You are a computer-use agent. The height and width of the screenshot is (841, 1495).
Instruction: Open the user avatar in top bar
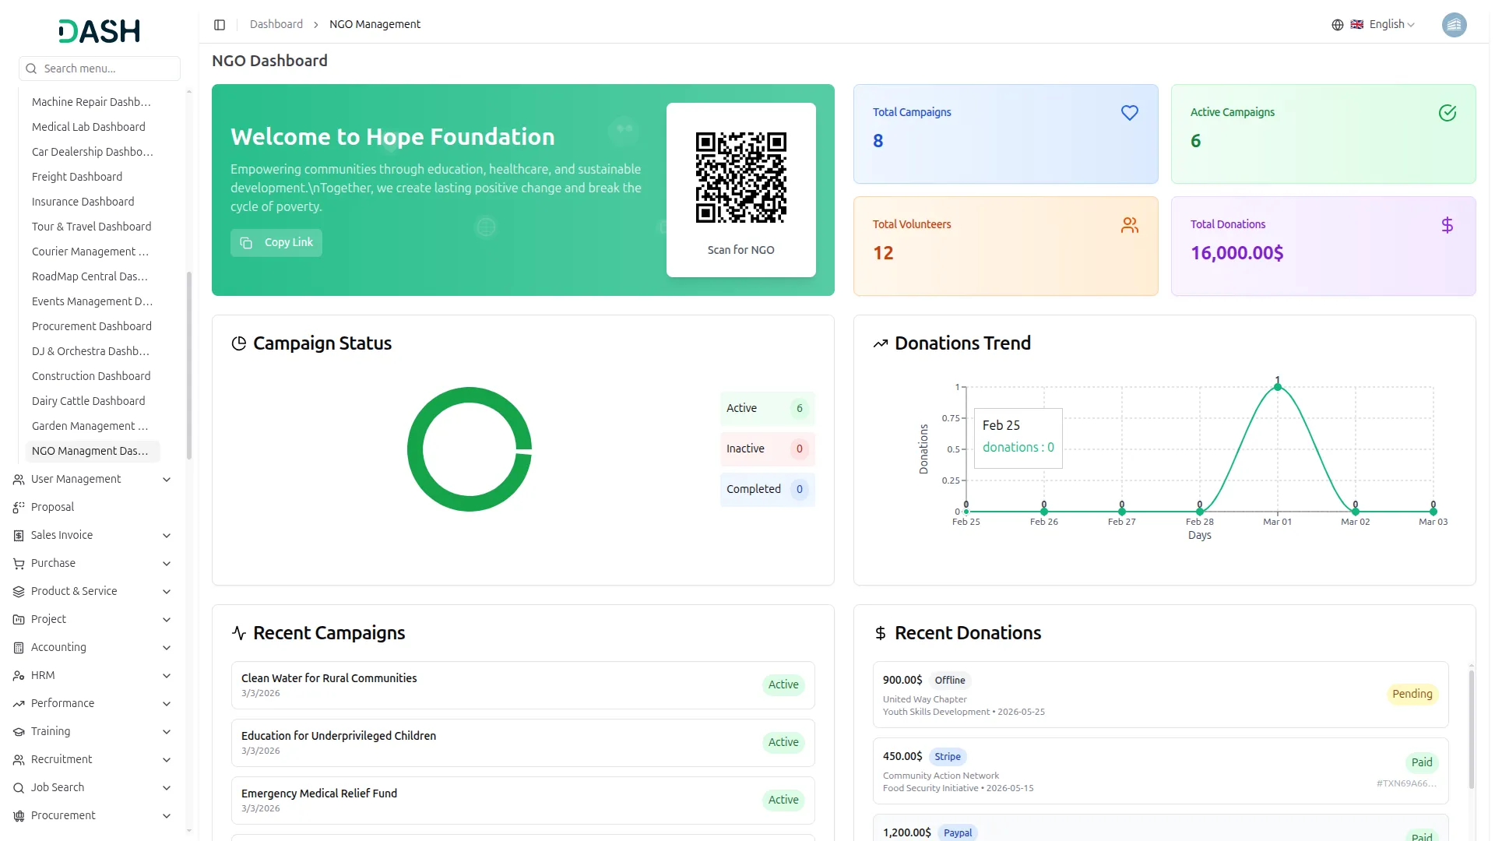click(x=1454, y=25)
